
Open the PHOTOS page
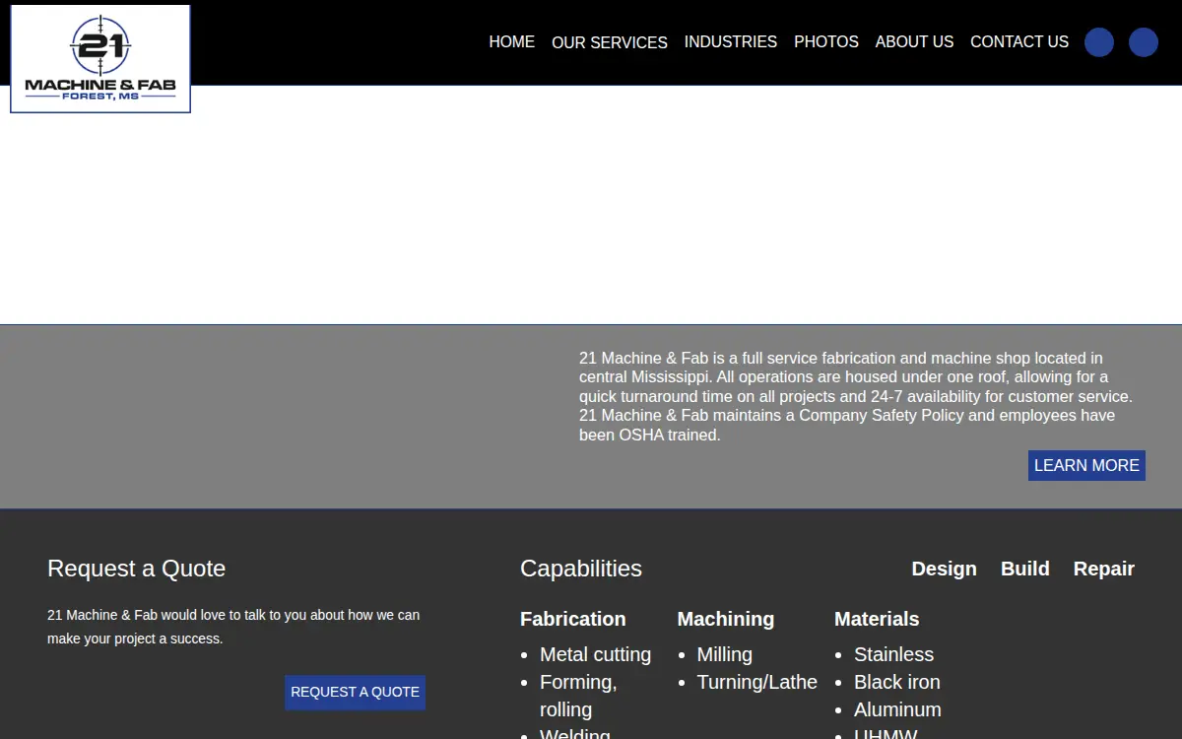point(826,42)
